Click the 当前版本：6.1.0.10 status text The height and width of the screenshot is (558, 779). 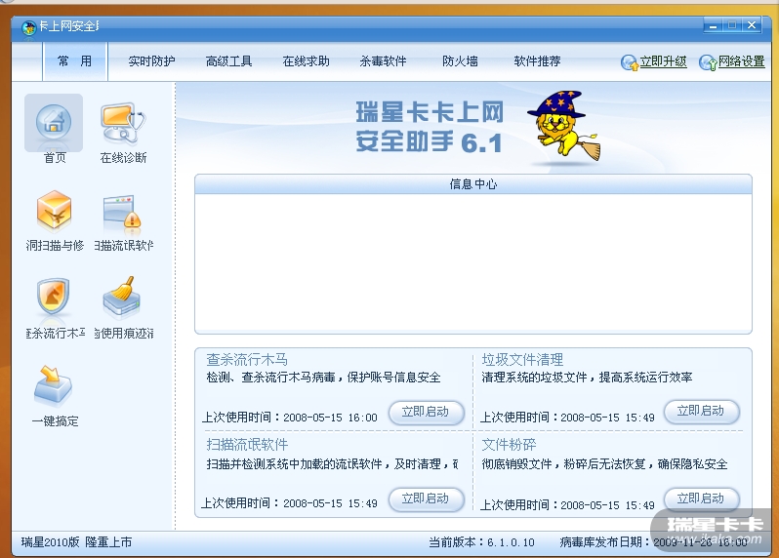[x=481, y=542]
